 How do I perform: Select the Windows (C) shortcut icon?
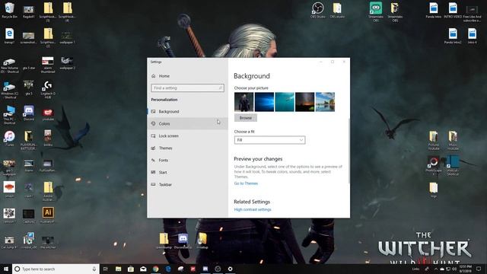coord(9,91)
